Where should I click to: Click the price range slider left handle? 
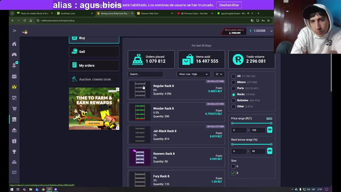tap(232, 123)
